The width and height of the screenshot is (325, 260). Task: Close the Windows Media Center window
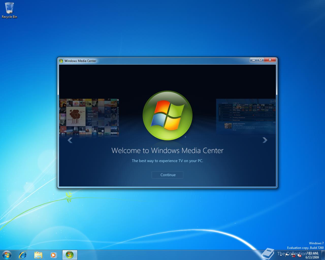tap(270, 60)
